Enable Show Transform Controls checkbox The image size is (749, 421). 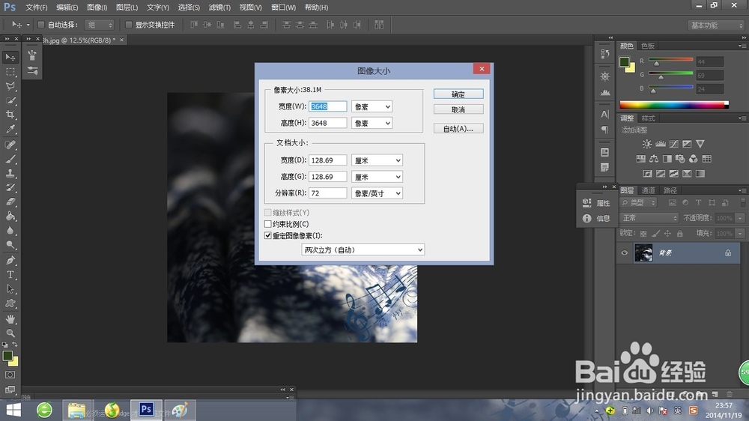(129, 25)
